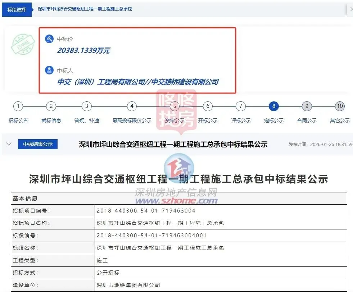The height and width of the screenshot is (292, 353).
Task: Click the 招标方式 label cell
Action: click(x=53, y=273)
